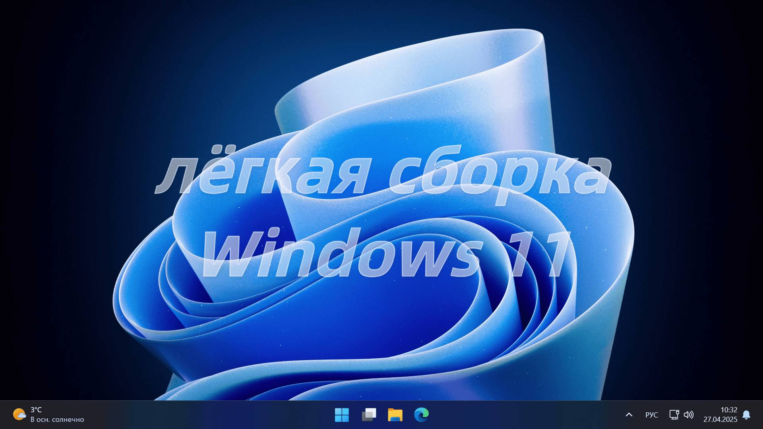Click the far-right Show desktop strip
Screen dimensions: 763x429
point(761,415)
